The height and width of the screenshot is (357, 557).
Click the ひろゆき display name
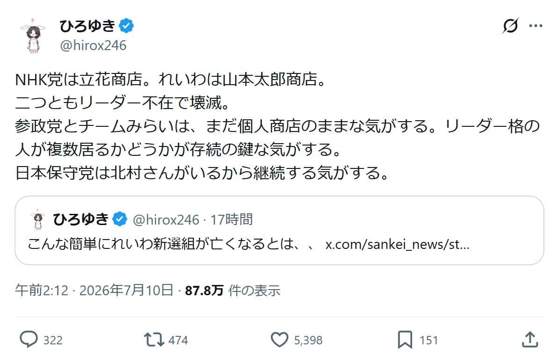click(x=88, y=26)
